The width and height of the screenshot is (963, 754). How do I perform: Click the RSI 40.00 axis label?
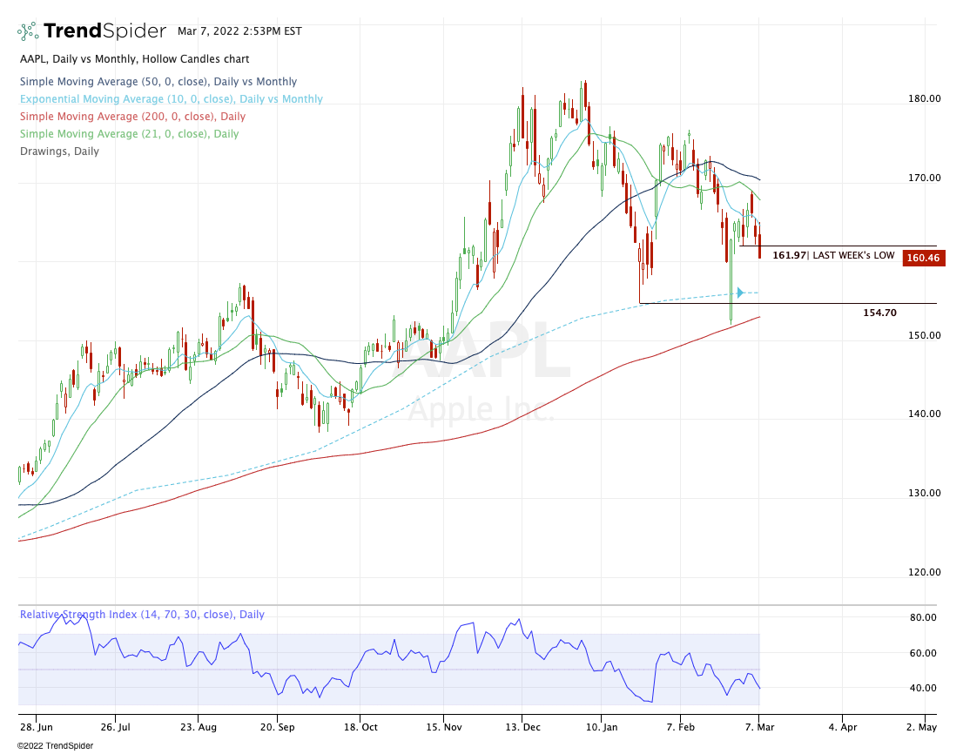click(923, 689)
